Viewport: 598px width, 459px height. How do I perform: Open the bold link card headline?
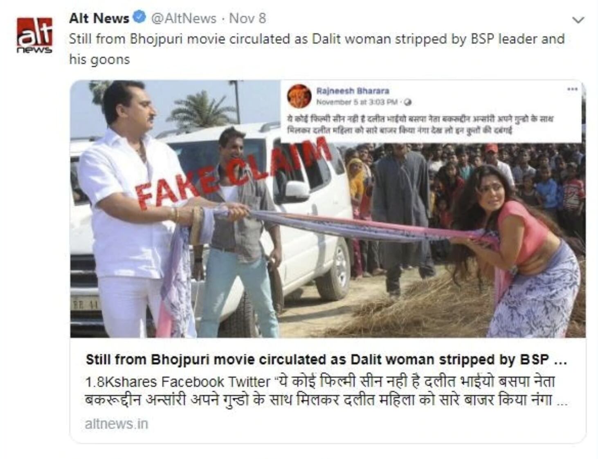tap(326, 360)
